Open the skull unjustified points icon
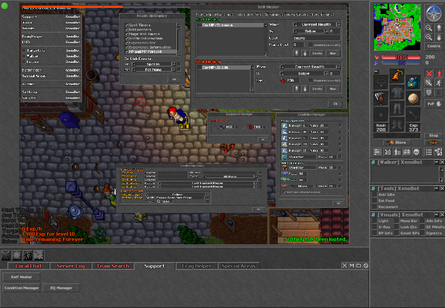Image resolution: width=445 pixels, height=308 pixels. [417, 152]
